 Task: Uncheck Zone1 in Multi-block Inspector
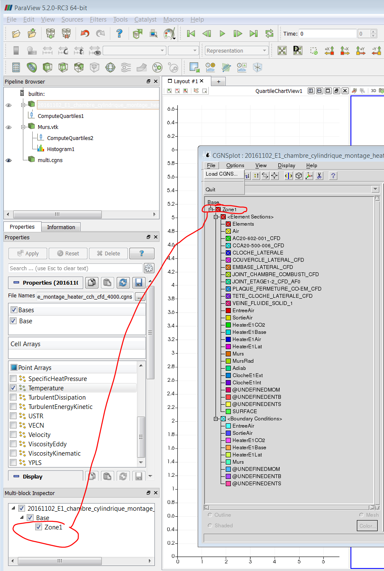[x=39, y=527]
